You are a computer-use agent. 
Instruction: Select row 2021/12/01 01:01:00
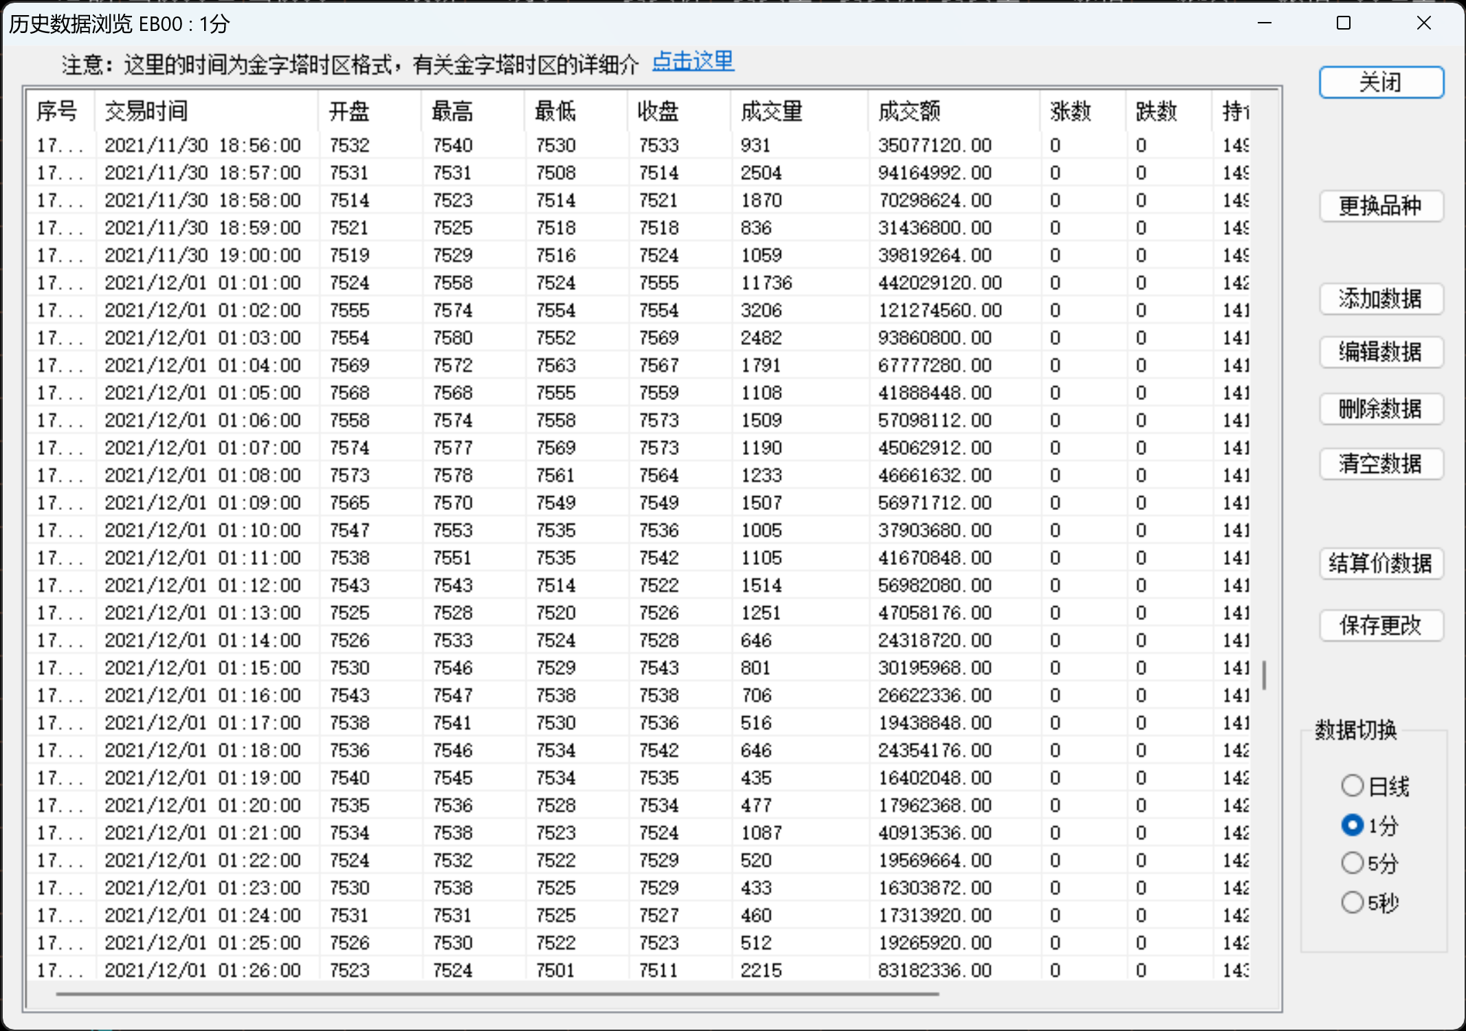pos(203,283)
